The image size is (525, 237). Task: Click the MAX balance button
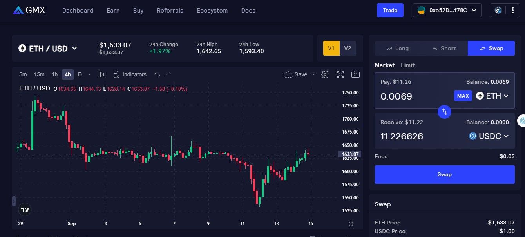click(463, 96)
